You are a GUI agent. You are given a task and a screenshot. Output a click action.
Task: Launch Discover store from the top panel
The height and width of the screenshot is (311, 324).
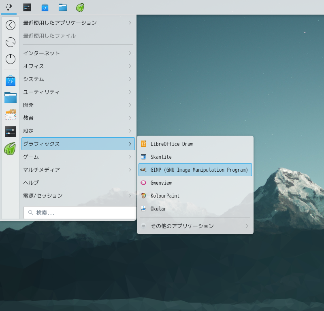pyautogui.click(x=45, y=7)
